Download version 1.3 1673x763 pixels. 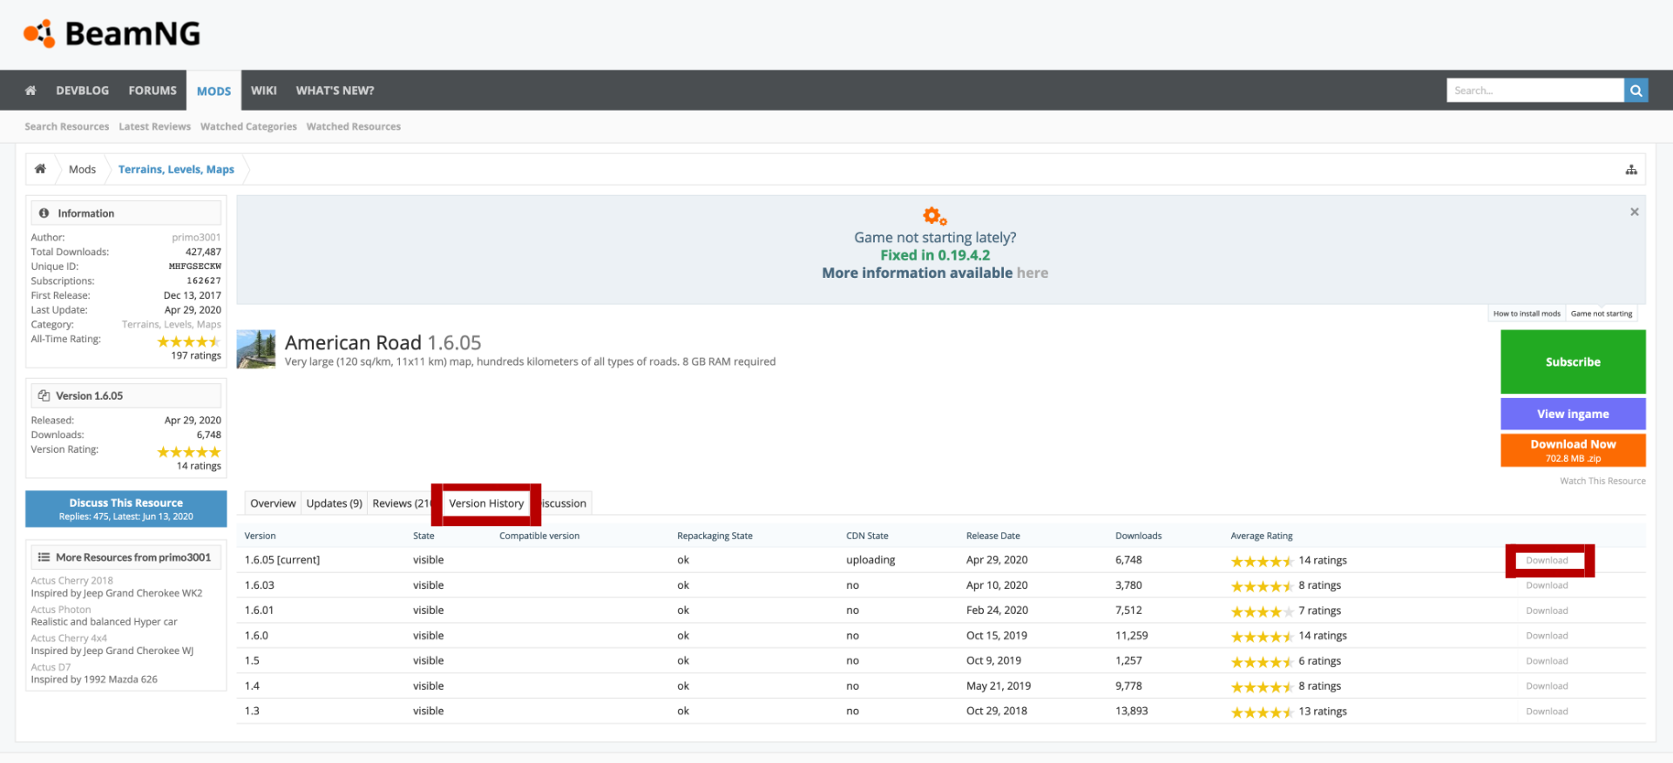click(1547, 712)
